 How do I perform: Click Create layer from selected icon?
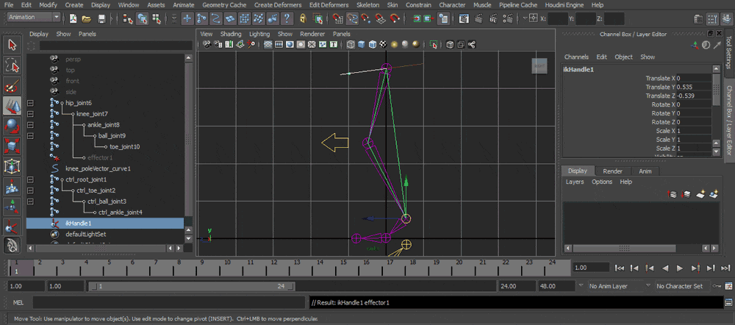[714, 193]
